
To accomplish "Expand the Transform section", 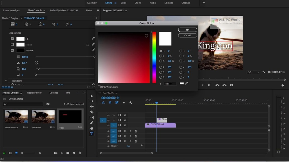I will pos(6,81).
